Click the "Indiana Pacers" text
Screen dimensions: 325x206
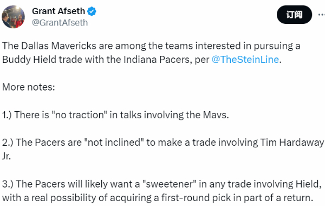[x=157, y=60]
